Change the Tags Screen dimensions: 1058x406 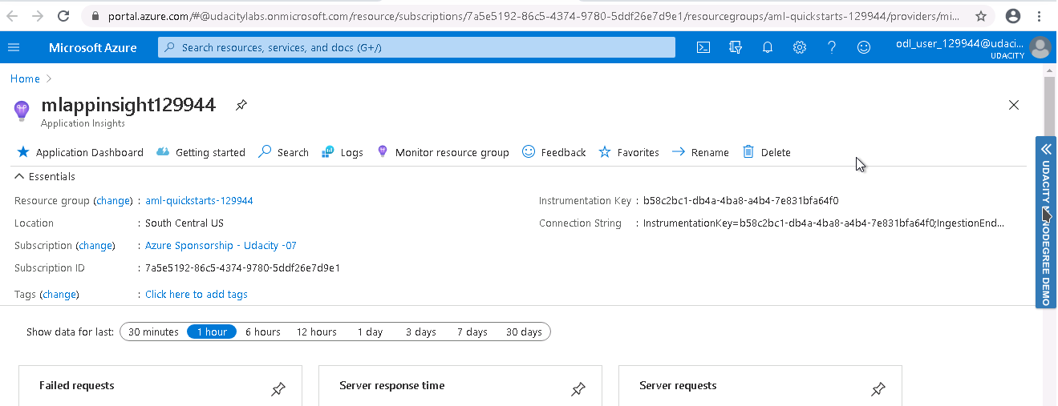[x=59, y=295]
